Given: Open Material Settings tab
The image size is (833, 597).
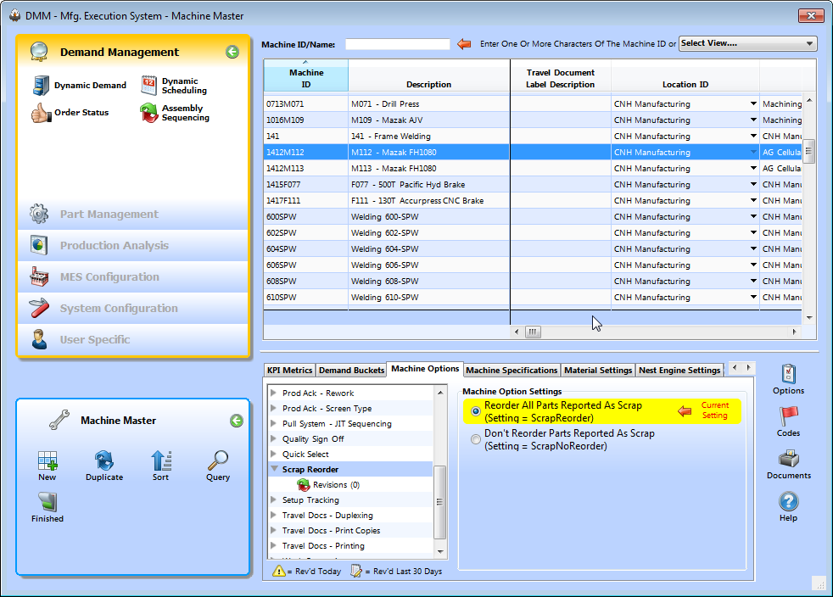Looking at the screenshot, I should pyautogui.click(x=598, y=371).
